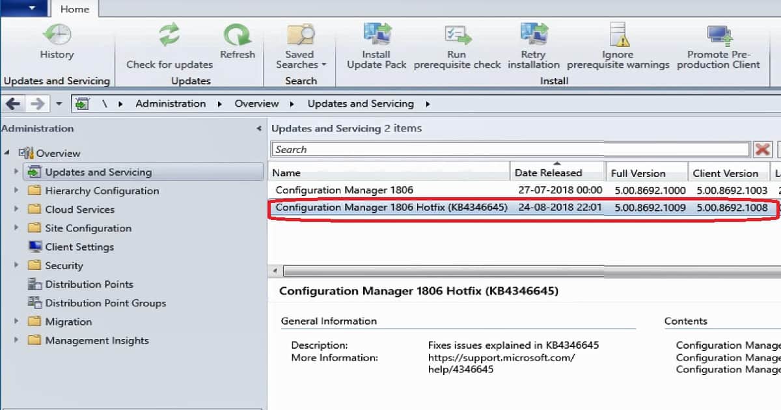781x410 pixels.
Task: Click the Administration breadcrumb item
Action: [171, 103]
